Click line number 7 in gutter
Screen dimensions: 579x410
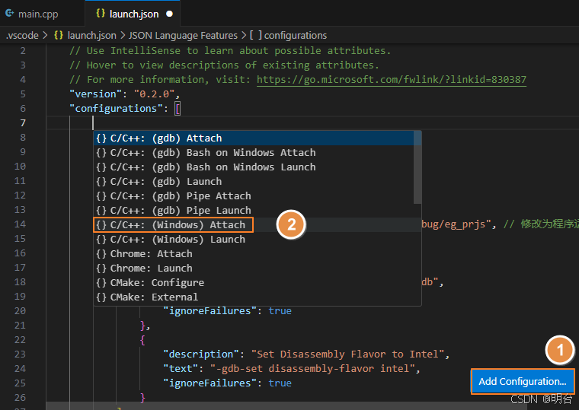tap(23, 122)
